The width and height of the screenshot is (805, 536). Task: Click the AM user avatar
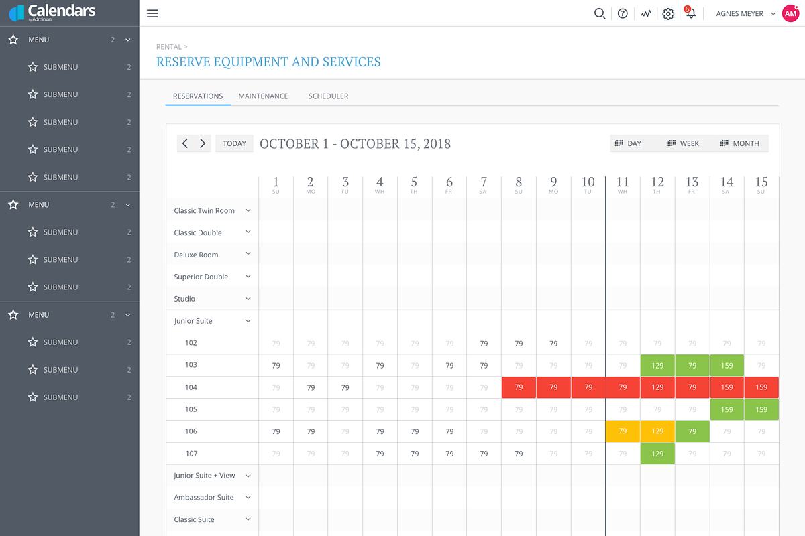coord(790,13)
